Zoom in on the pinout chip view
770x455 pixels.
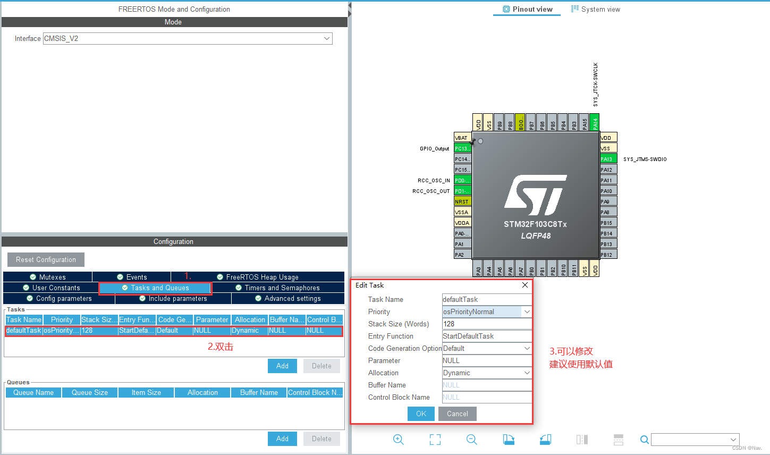(x=399, y=440)
